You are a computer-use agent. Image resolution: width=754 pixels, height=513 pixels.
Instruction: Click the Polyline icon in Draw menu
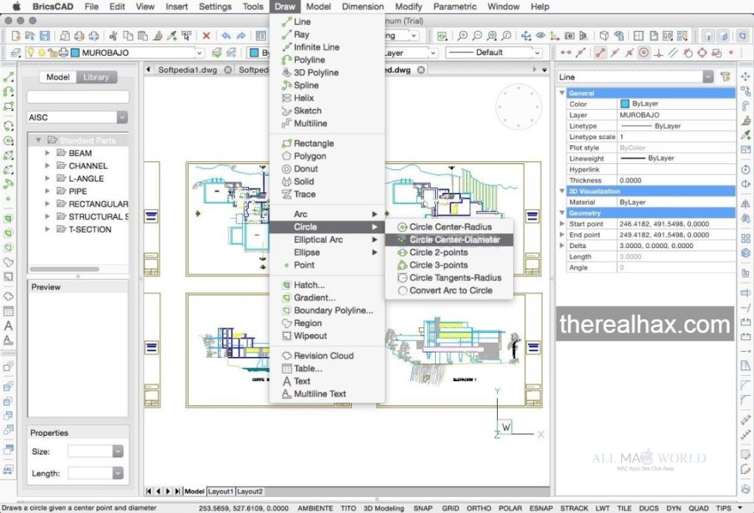coord(286,60)
